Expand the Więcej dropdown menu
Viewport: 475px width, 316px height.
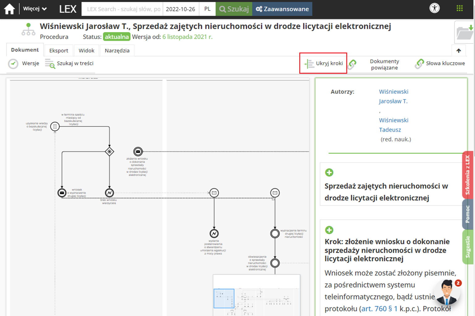click(x=35, y=9)
